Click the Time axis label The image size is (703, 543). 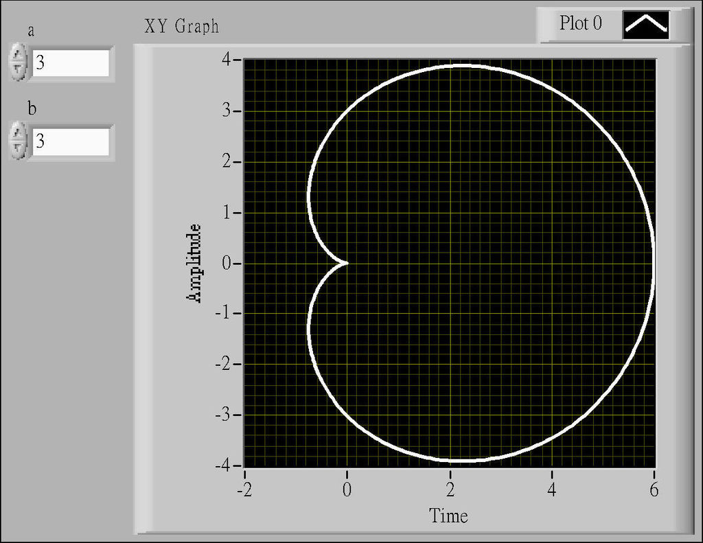448,516
